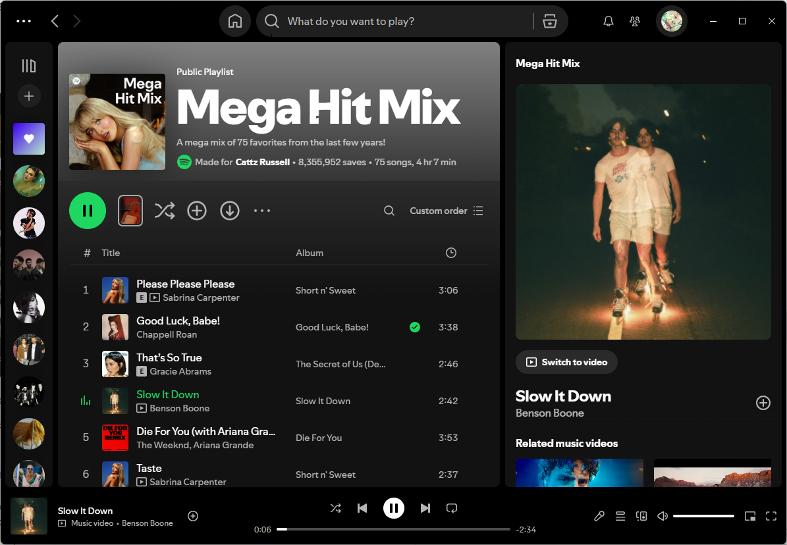
Task: Mute the volume
Action: tap(662, 516)
